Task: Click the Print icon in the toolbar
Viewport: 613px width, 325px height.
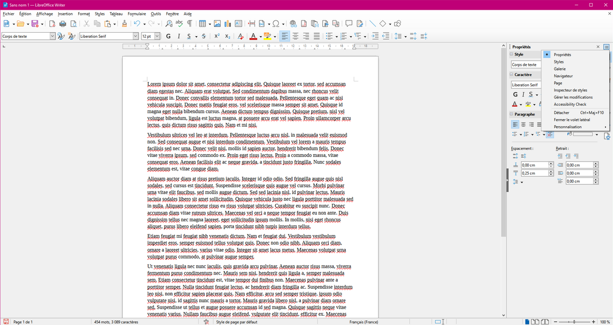Action: [62, 24]
